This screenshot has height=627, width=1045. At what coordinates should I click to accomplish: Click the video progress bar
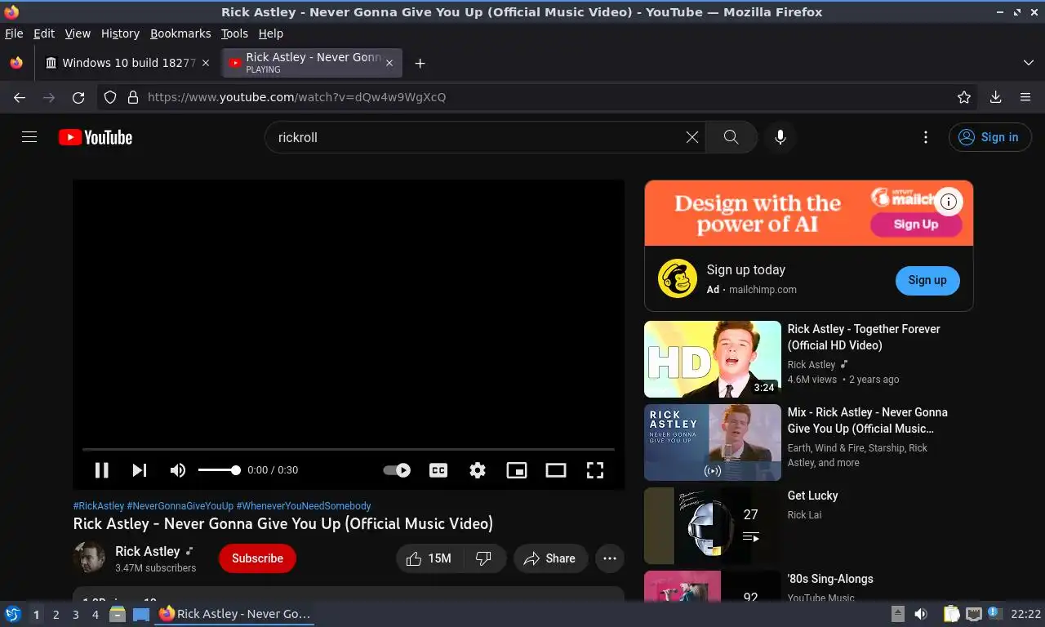(349, 449)
